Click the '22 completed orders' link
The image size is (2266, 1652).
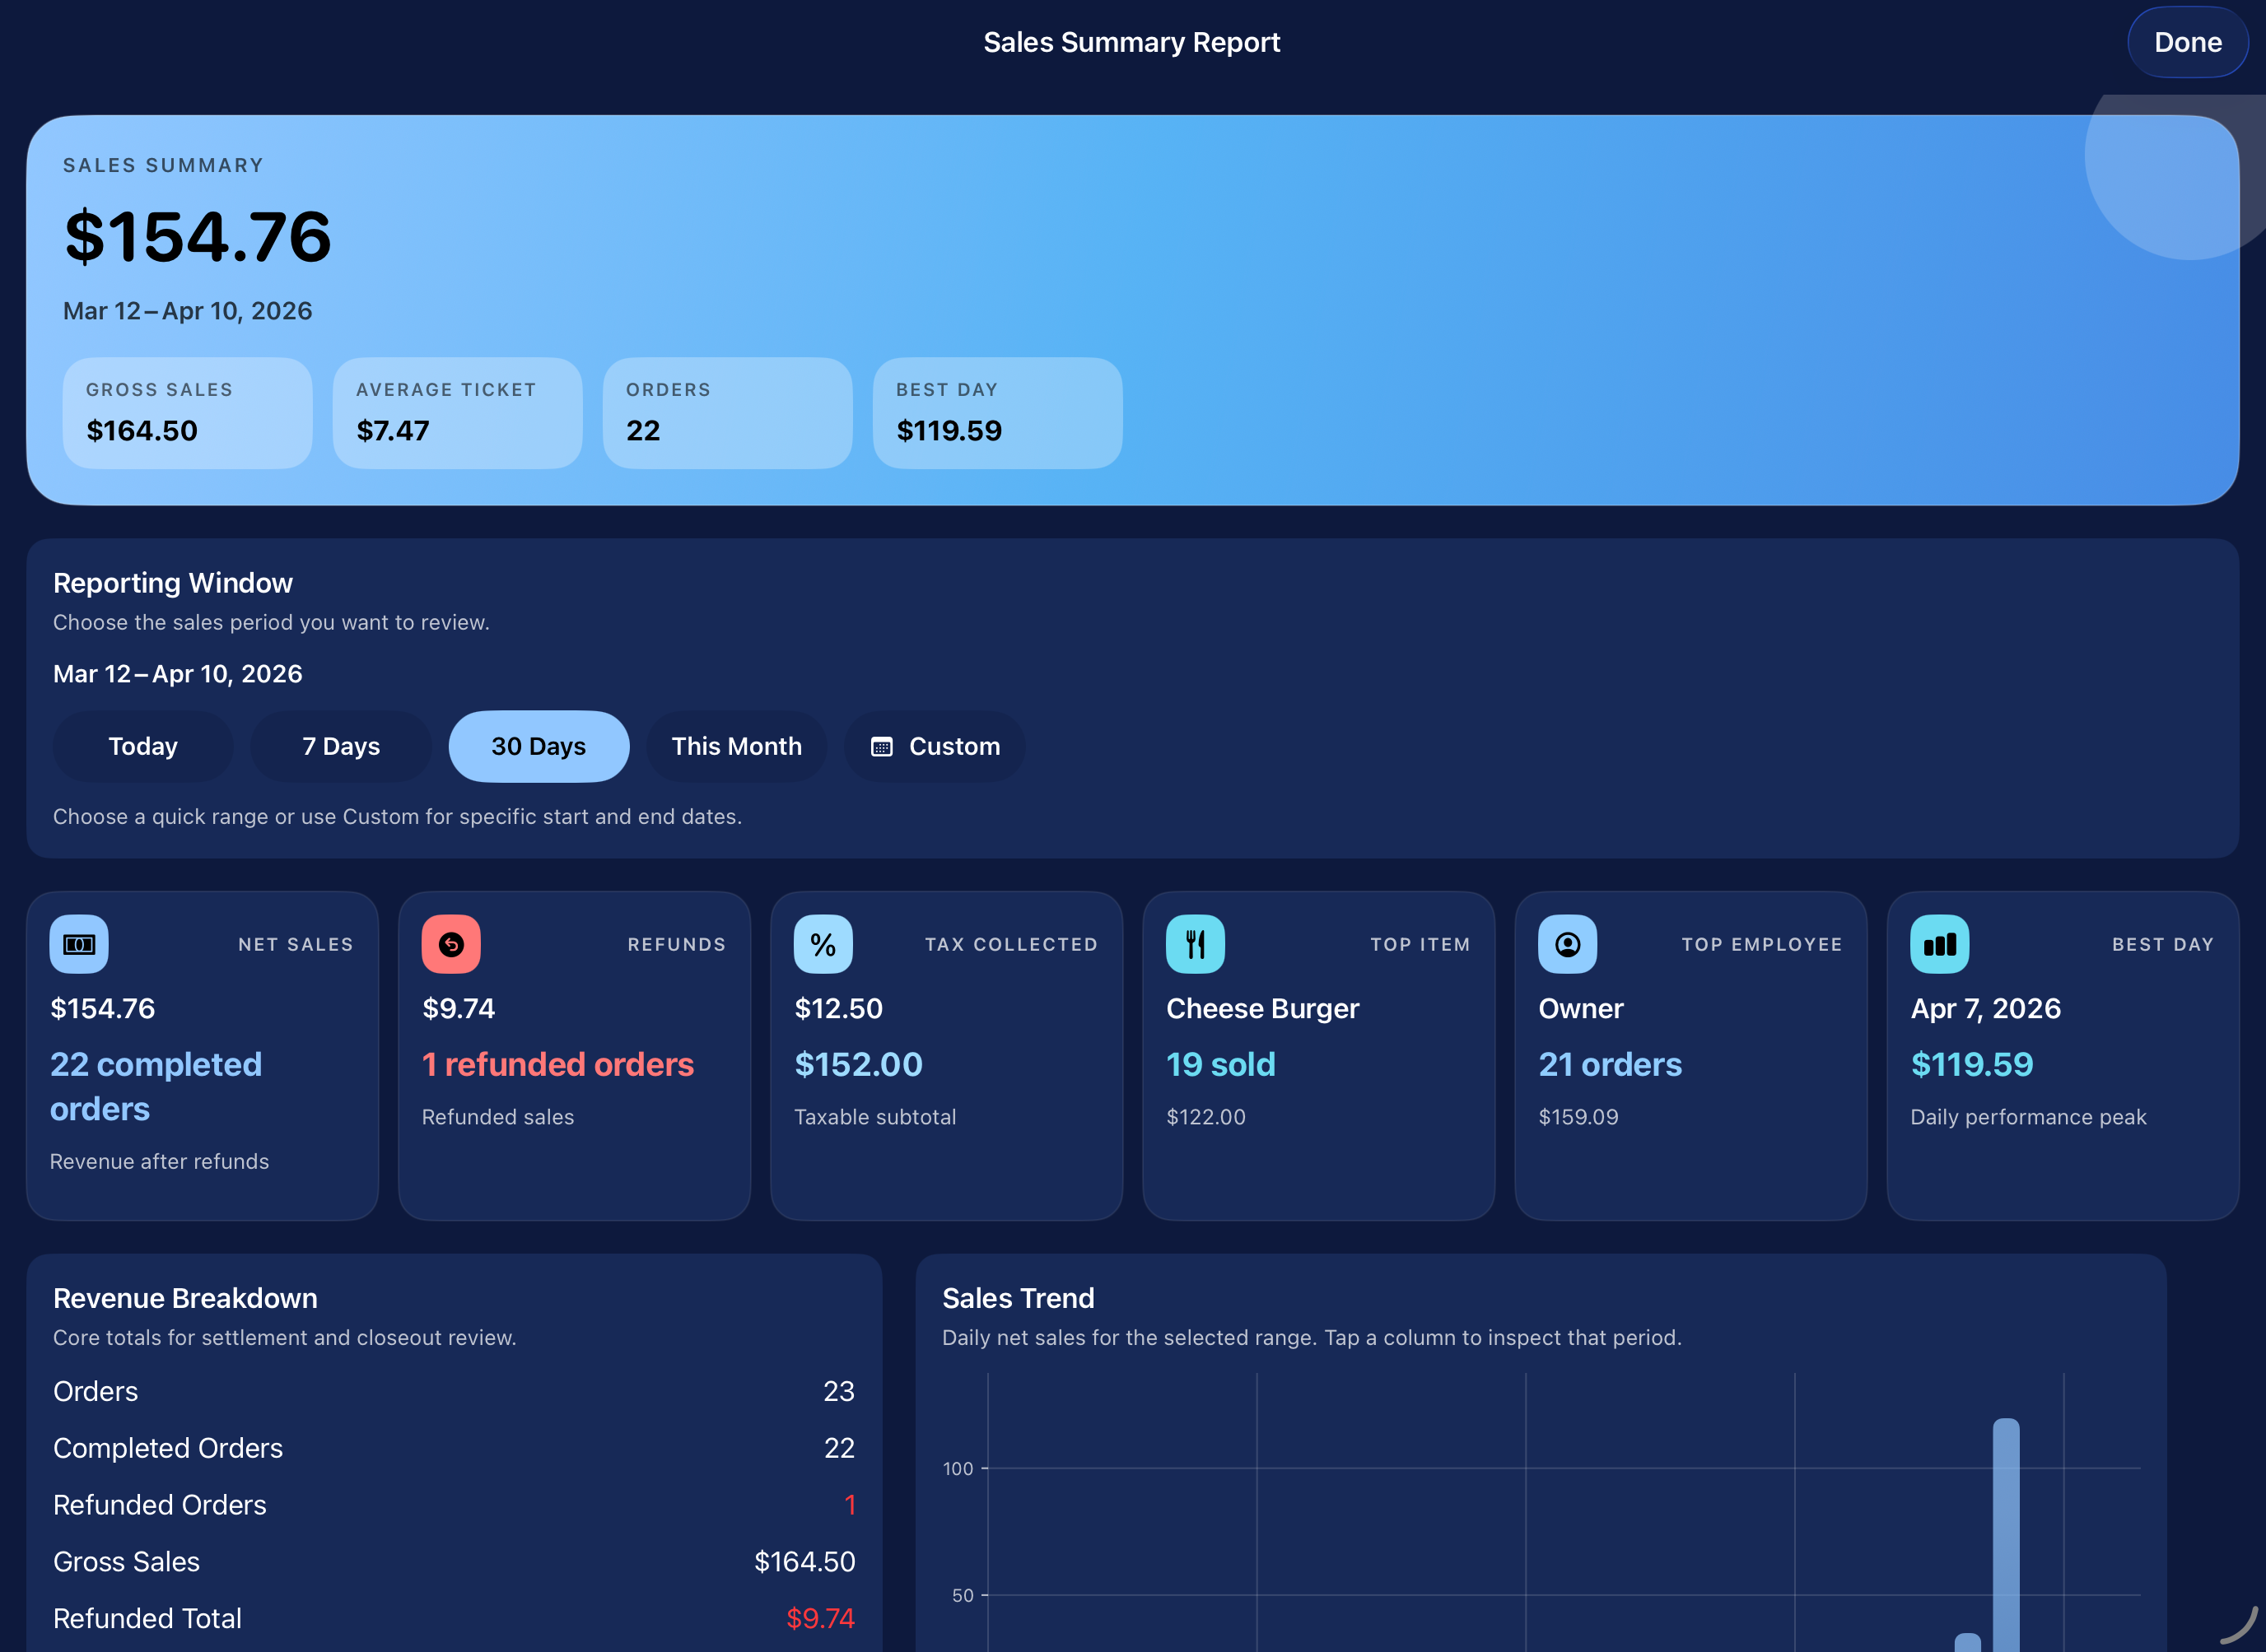156,1086
